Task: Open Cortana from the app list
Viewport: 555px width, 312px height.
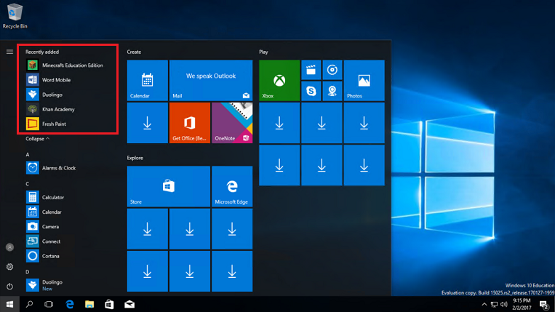Action: 50,256
